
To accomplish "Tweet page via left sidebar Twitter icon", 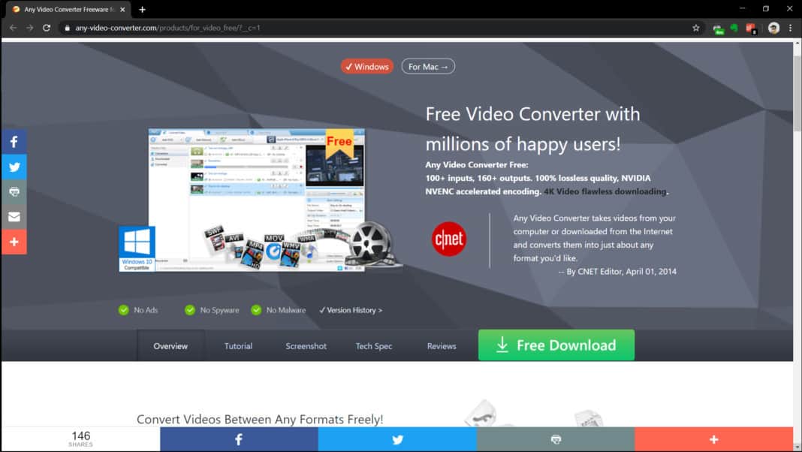I will pos(14,167).
